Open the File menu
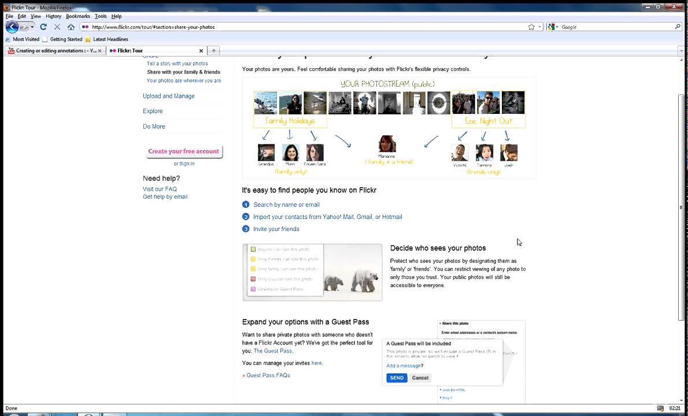 click(x=9, y=16)
